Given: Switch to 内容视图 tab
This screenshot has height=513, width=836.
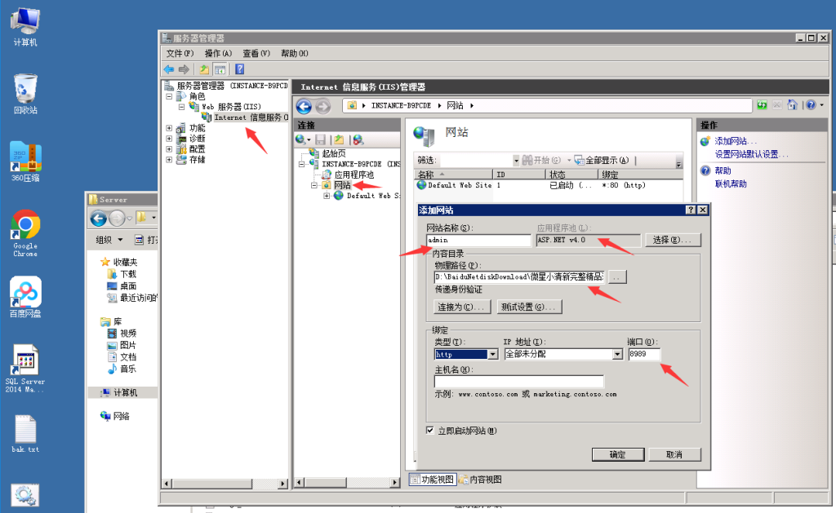Looking at the screenshot, I should coord(480,480).
